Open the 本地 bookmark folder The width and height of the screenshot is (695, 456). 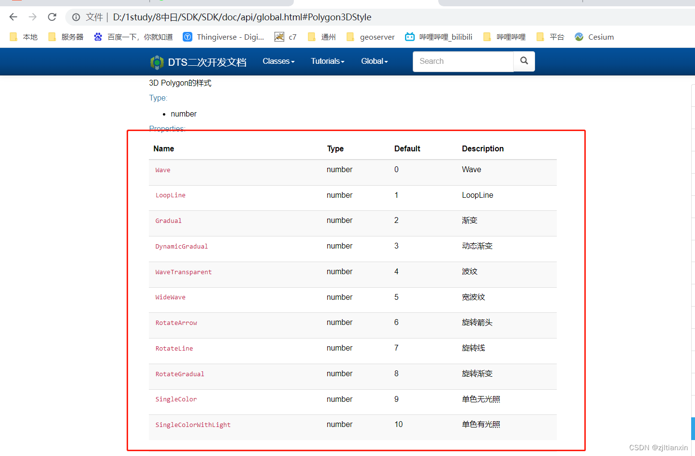[x=24, y=37]
